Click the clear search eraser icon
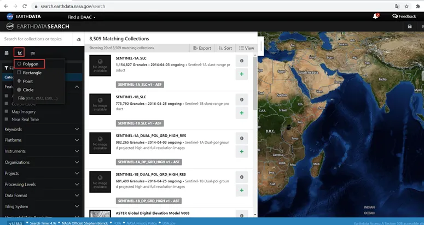Screen dimensions: 424x225 coord(79,39)
